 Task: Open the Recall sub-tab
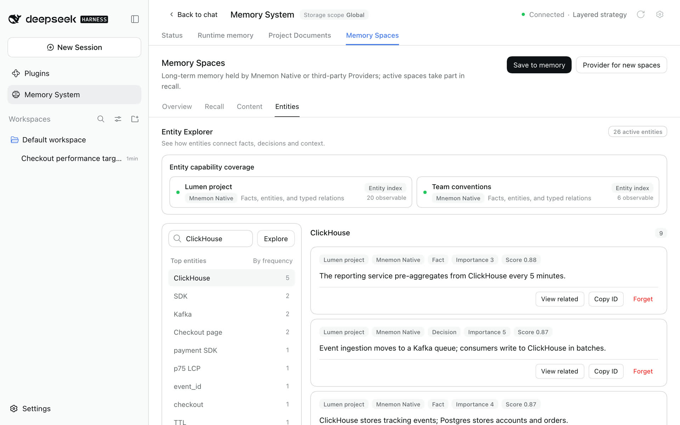click(x=214, y=107)
